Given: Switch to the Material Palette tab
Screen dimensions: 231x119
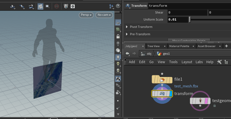Looking at the screenshot, I should [x=179, y=46].
